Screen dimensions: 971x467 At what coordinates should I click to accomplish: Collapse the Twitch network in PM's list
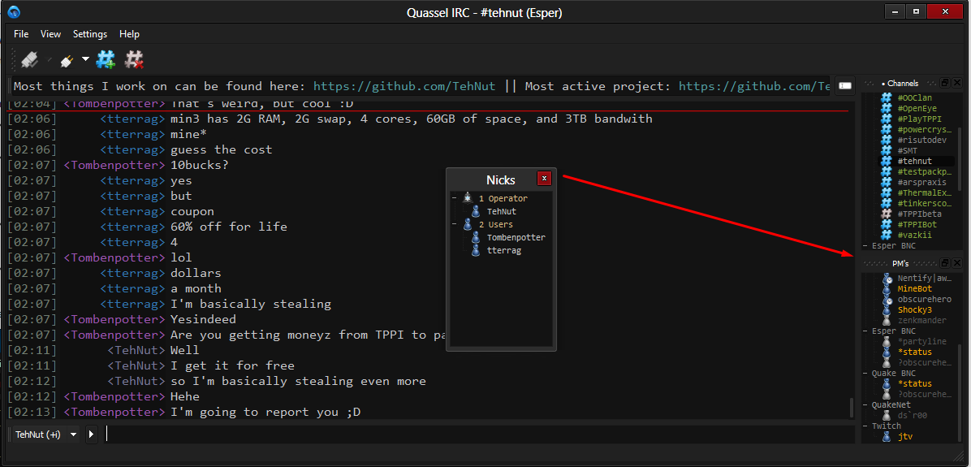[x=865, y=426]
